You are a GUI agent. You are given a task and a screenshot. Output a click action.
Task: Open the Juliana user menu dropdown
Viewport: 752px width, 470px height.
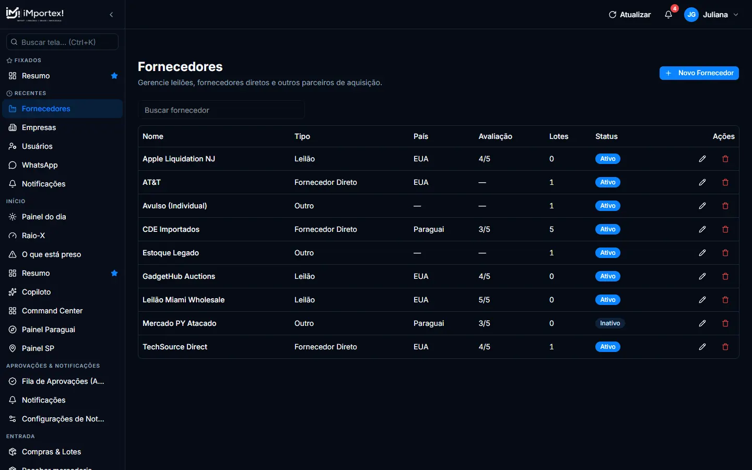click(712, 15)
